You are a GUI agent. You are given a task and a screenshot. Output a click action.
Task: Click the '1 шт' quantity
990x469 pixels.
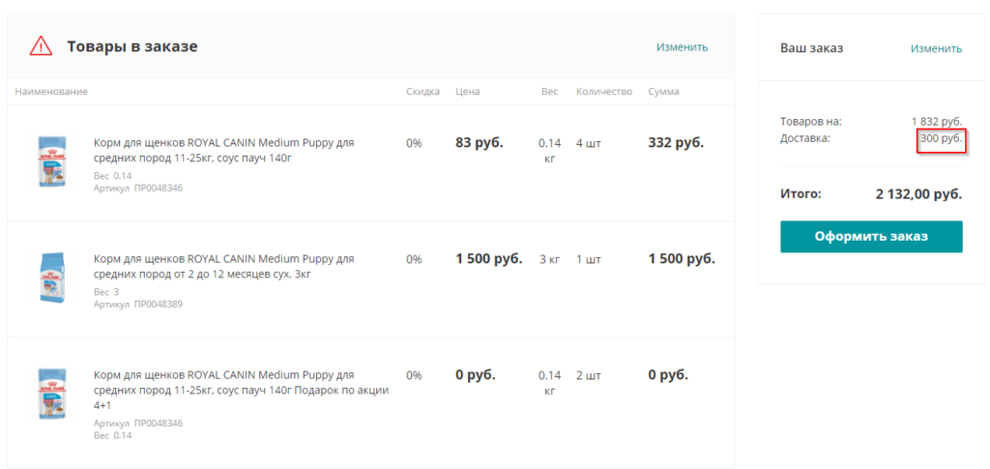(x=589, y=259)
